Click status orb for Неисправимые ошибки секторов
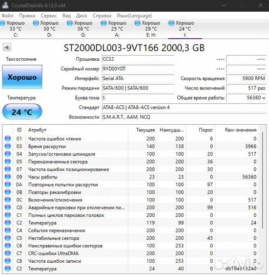 [x=8, y=245]
